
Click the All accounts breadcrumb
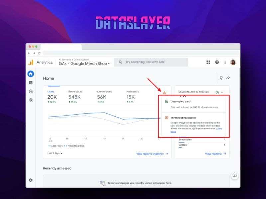click(65, 60)
